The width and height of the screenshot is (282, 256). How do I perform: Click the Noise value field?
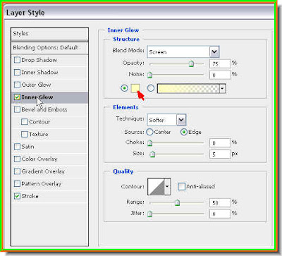[220, 75]
